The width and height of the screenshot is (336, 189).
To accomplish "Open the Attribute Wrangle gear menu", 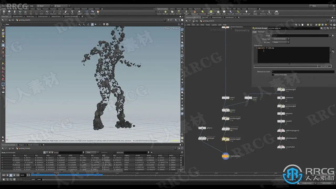I will click(x=321, y=28).
